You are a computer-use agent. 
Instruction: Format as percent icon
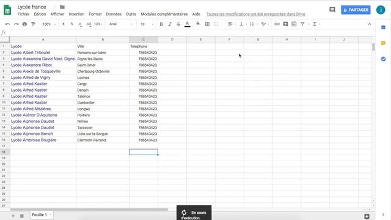[x=72, y=24]
